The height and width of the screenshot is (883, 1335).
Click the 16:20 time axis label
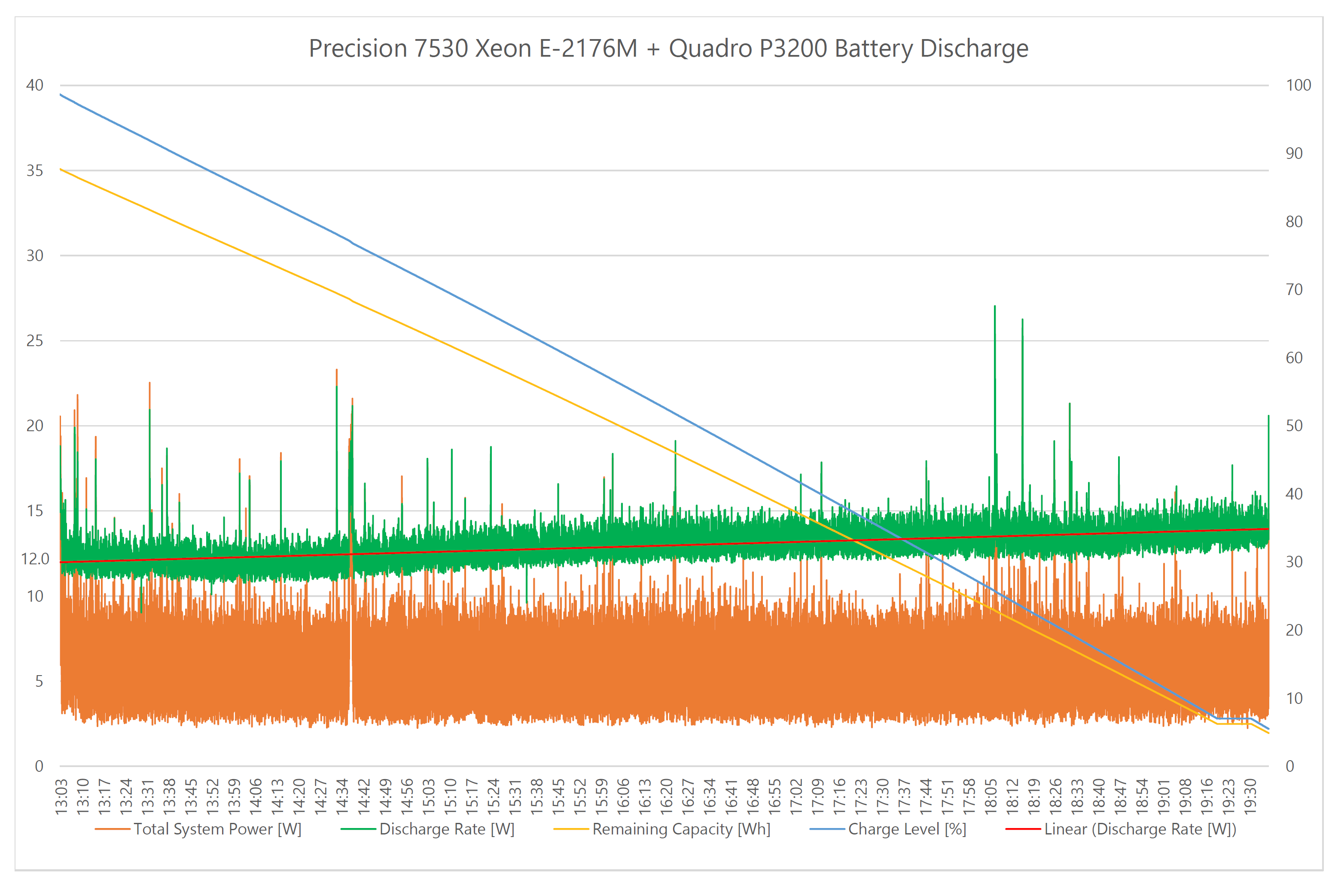[666, 796]
